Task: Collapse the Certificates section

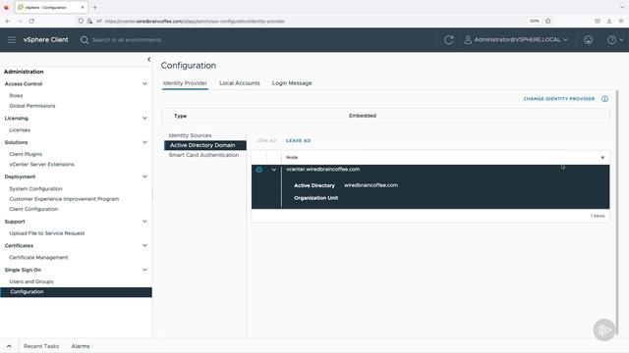Action: [144, 245]
